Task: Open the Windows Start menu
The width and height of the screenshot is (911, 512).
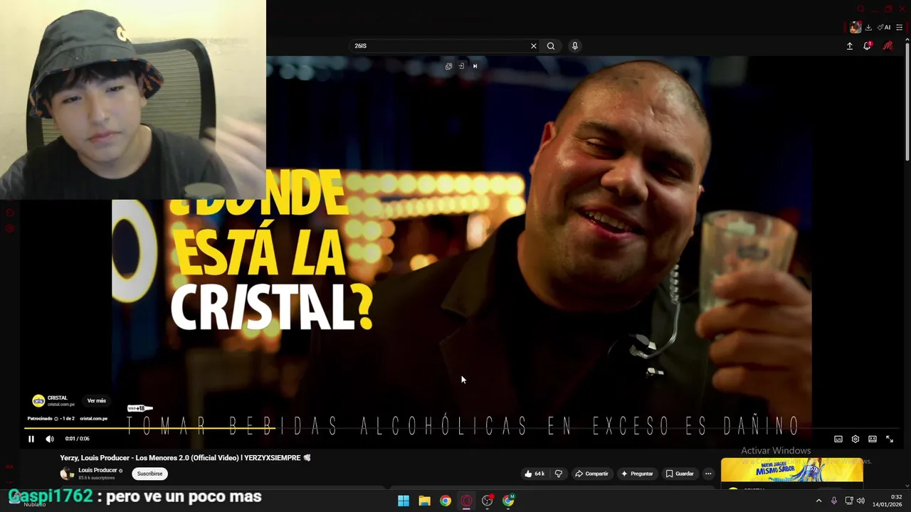Action: click(404, 501)
